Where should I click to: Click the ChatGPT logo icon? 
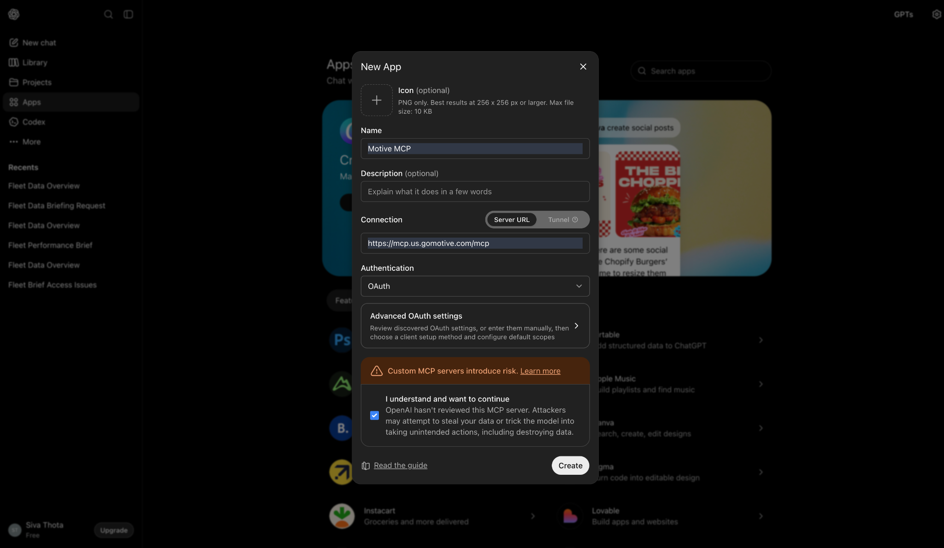(14, 14)
